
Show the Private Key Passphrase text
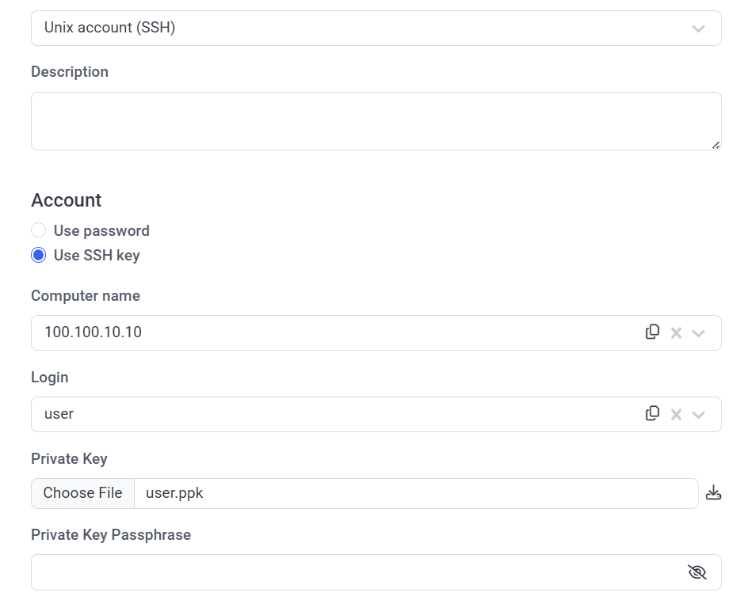(697, 572)
